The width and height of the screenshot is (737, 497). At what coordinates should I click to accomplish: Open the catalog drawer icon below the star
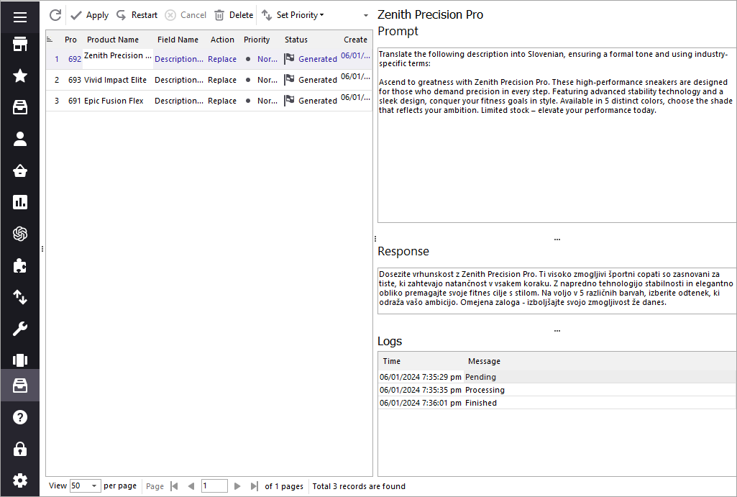point(19,107)
